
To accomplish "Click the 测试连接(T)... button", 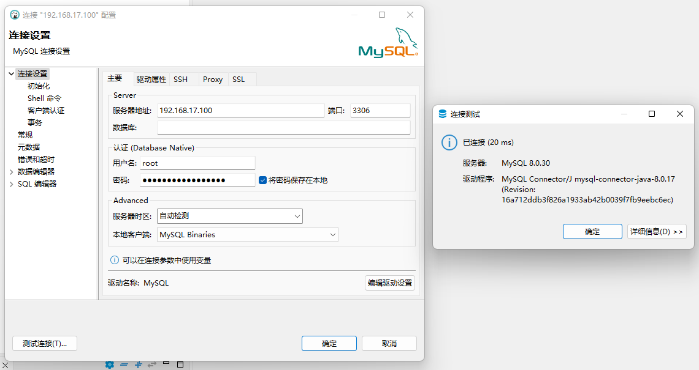I will (45, 343).
